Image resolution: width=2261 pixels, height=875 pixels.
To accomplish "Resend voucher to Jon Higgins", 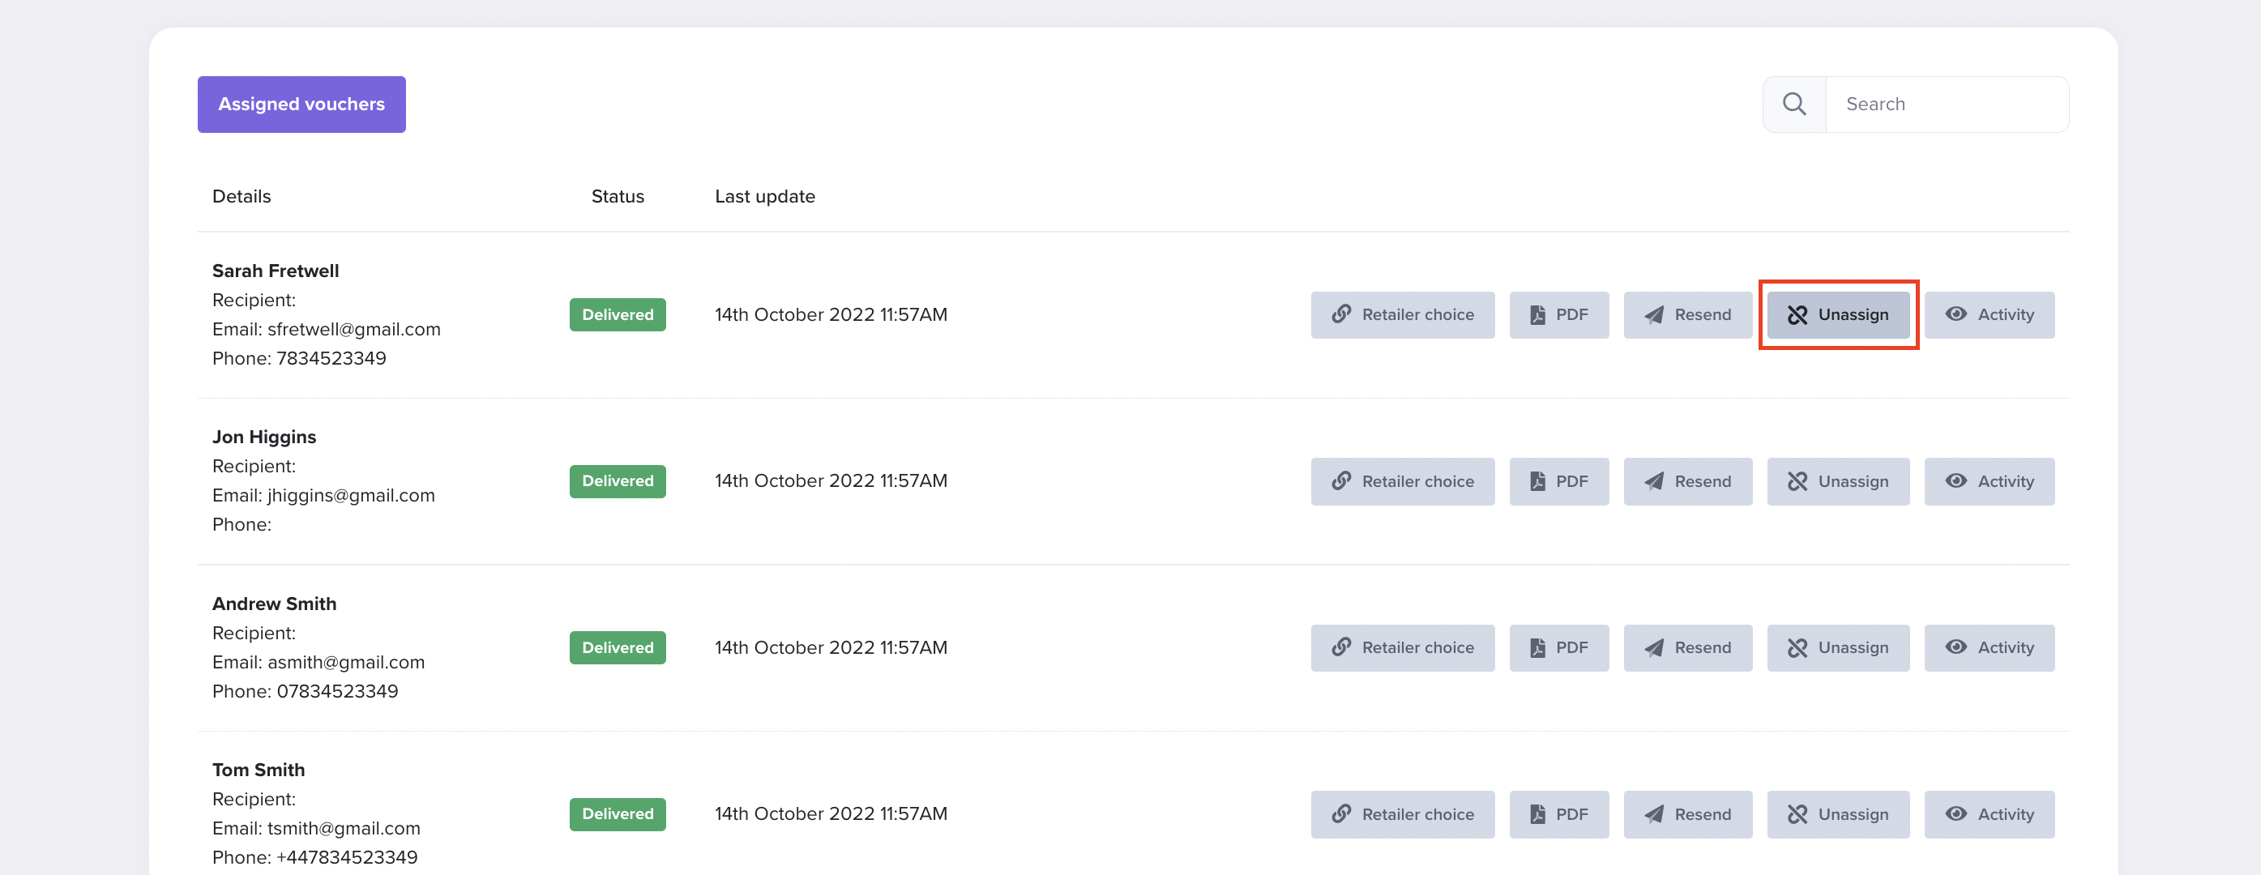I will (1687, 481).
